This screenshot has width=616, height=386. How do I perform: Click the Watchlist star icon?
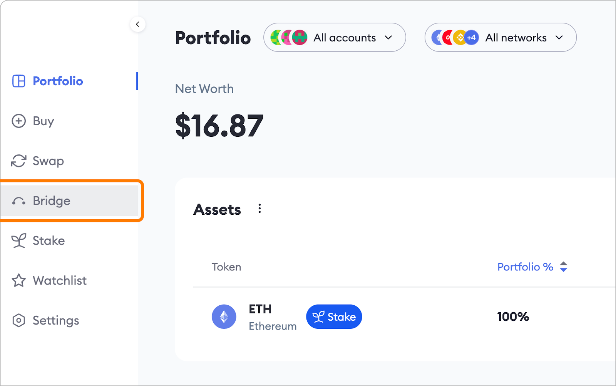pyautogui.click(x=18, y=281)
